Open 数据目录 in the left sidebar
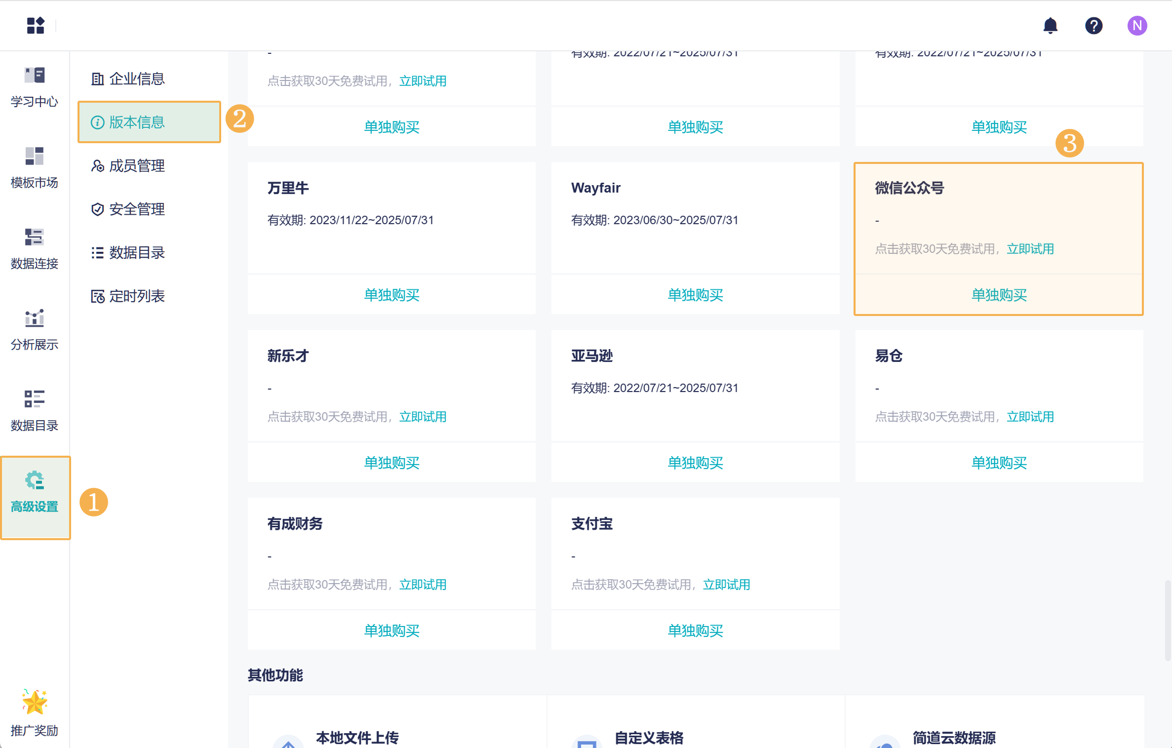Viewport: 1172px width, 748px height. [35, 411]
